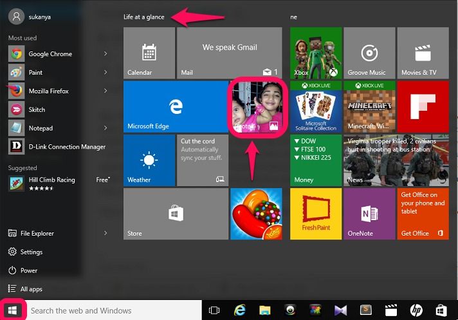Open the webcam app on taskbar
Screen dimensions: 458x320
click(x=290, y=310)
